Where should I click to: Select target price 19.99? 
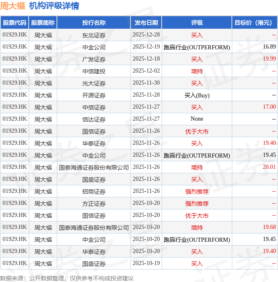[269, 58]
